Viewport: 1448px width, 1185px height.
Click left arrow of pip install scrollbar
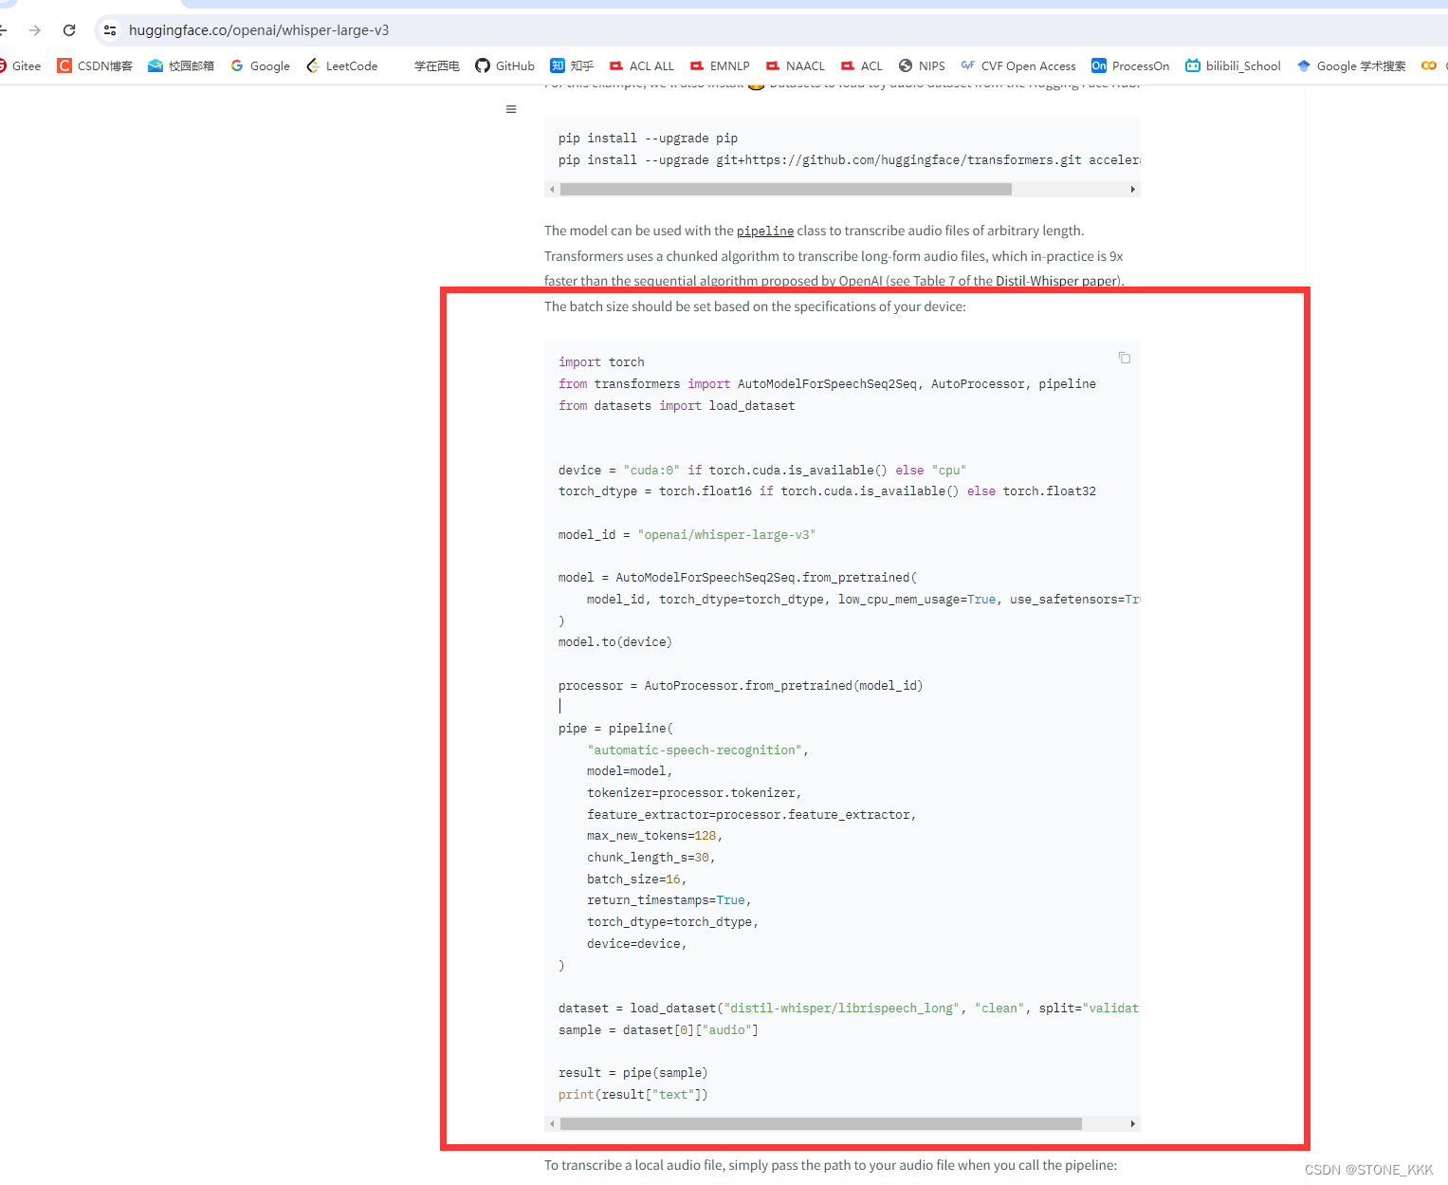click(x=552, y=190)
